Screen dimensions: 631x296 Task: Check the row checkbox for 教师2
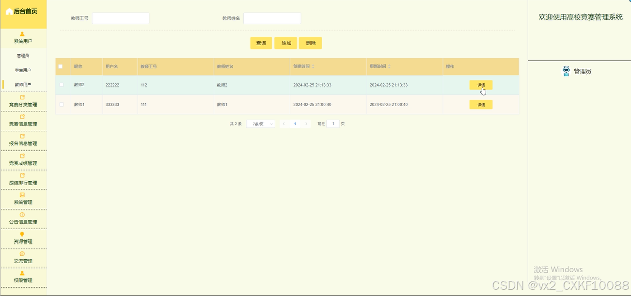(62, 85)
